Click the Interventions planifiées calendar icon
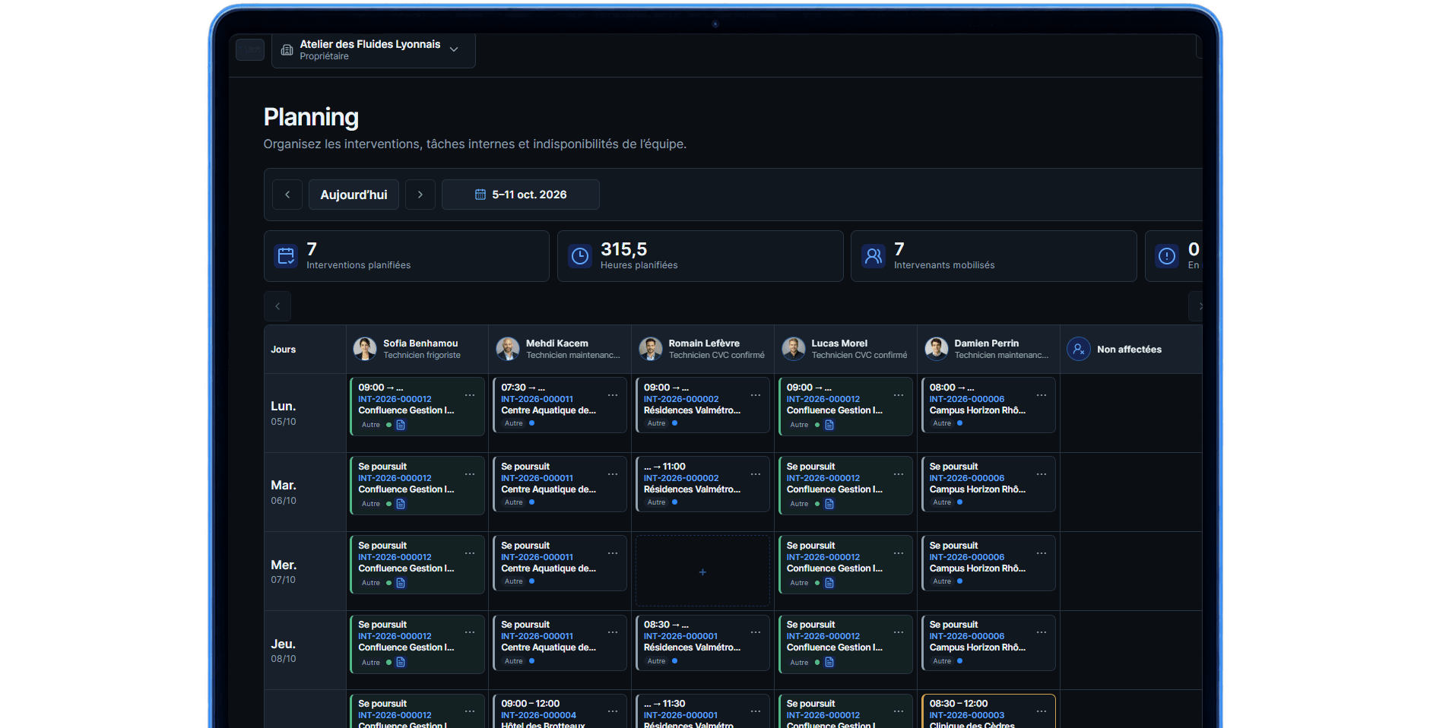Screen dimensions: 1449x728 point(287,256)
